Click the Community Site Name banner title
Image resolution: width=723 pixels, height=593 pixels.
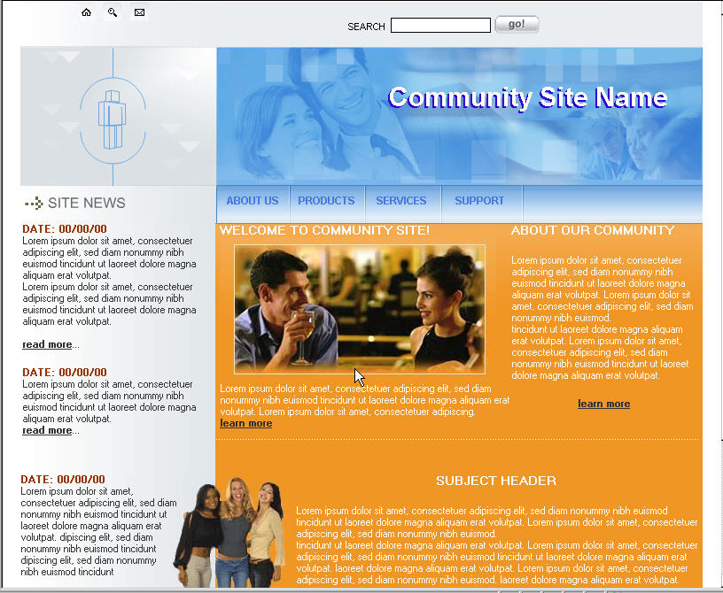527,97
